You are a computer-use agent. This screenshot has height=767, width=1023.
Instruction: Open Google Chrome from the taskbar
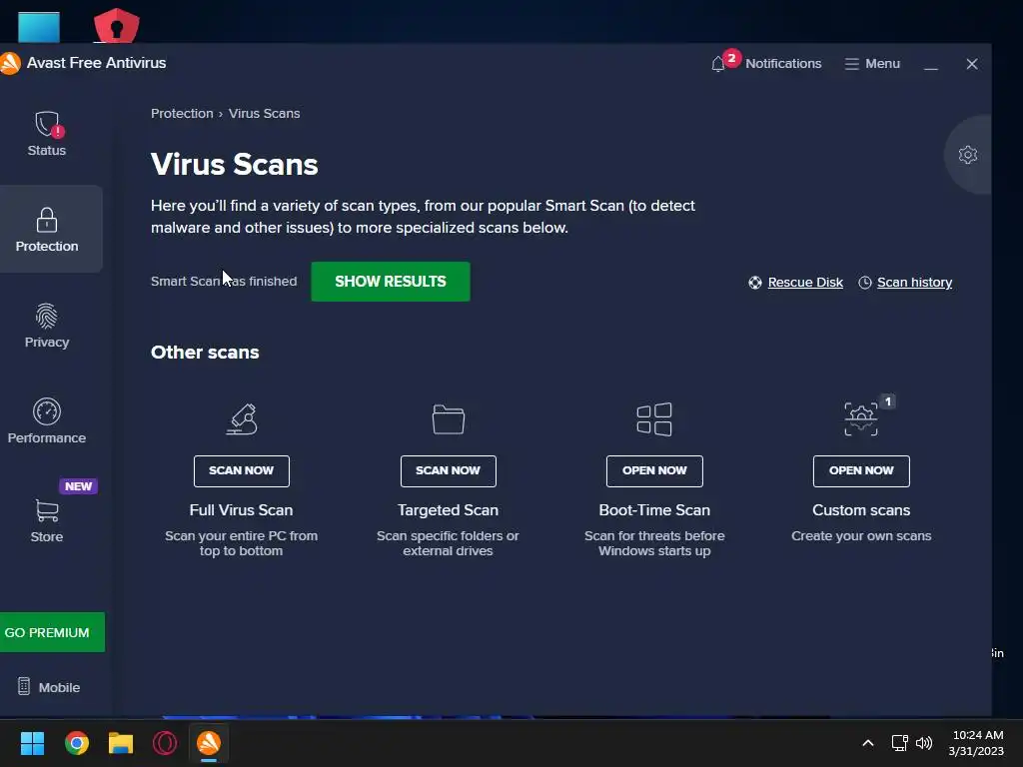pos(76,743)
